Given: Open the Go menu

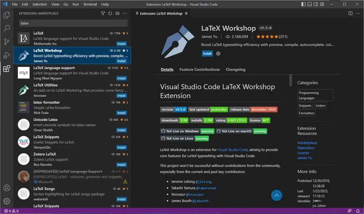Looking at the screenshot, I should pos(66,4).
